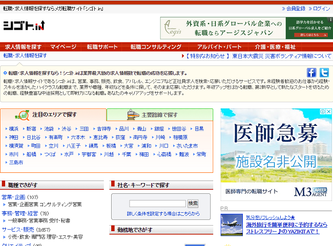Select the 八王子 area link
Viewport: 333px width, 246px height.
tap(73, 146)
